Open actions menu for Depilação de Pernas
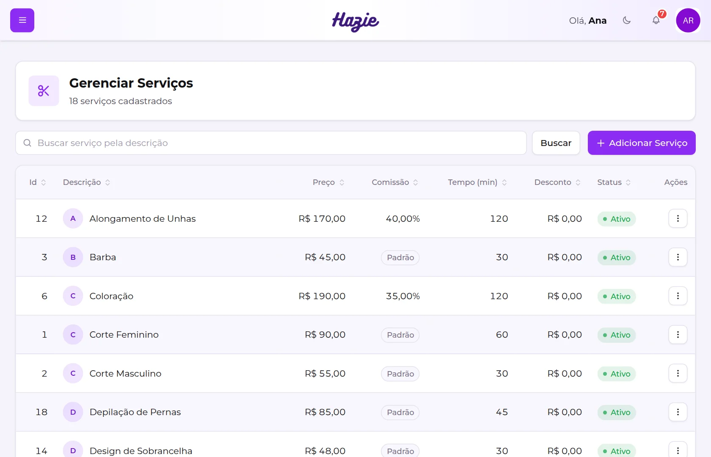The width and height of the screenshot is (711, 457). tap(678, 412)
